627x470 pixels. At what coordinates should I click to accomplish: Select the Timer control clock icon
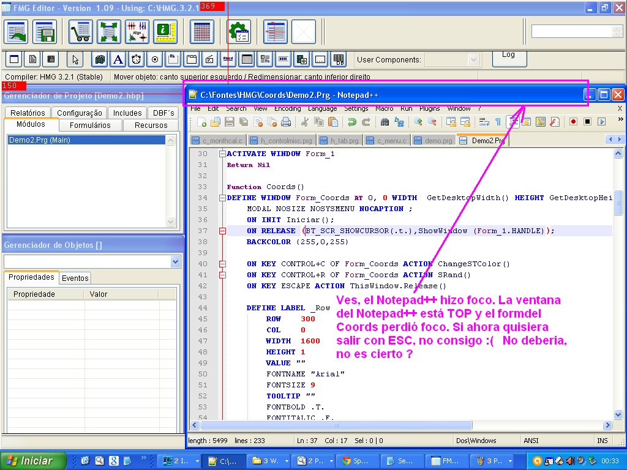pos(137,59)
